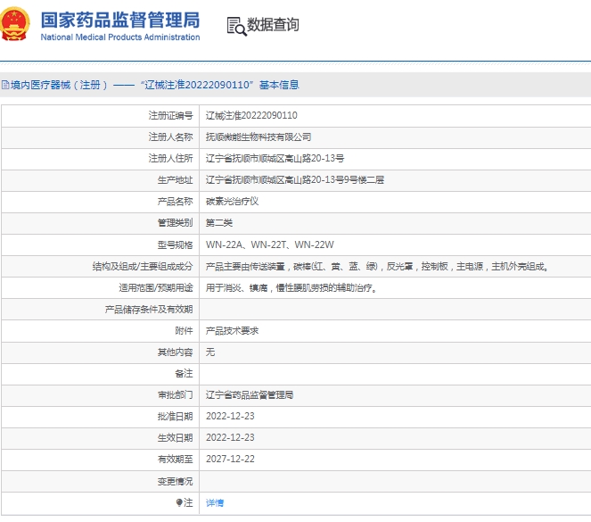
Task: Click the 备注 label
Action: click(x=184, y=374)
